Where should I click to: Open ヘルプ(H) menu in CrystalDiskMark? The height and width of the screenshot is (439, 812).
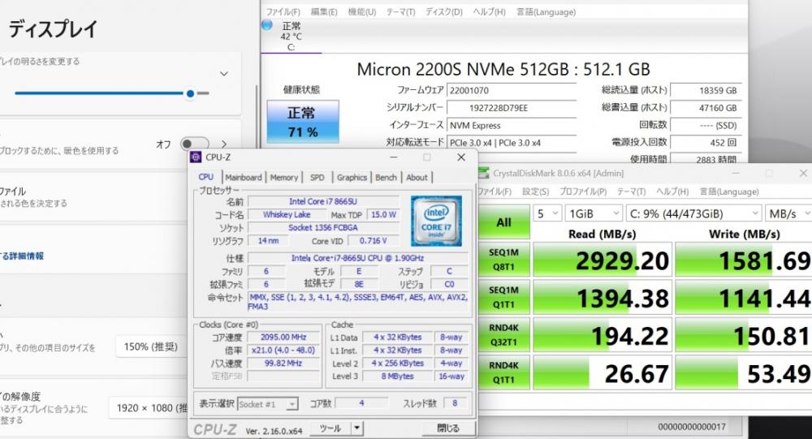(672, 192)
